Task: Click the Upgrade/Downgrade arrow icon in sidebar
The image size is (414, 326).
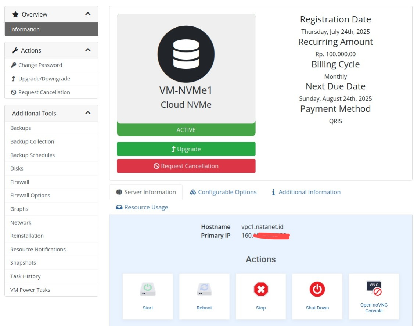Action: [x=14, y=79]
